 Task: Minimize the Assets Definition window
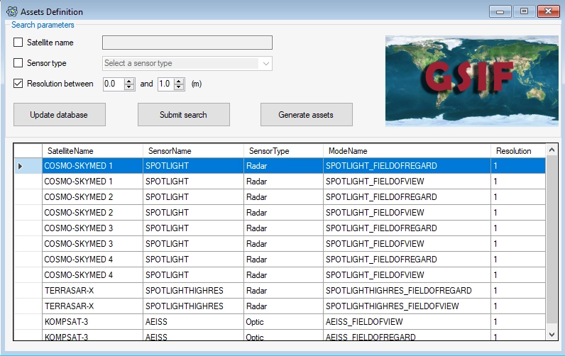(x=500, y=11)
